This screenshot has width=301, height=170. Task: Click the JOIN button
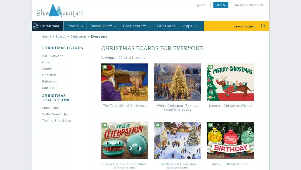pyautogui.click(x=221, y=5)
